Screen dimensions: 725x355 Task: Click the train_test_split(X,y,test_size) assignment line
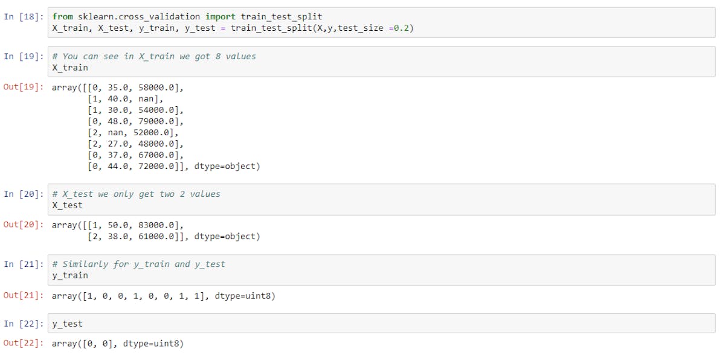[x=233, y=28]
